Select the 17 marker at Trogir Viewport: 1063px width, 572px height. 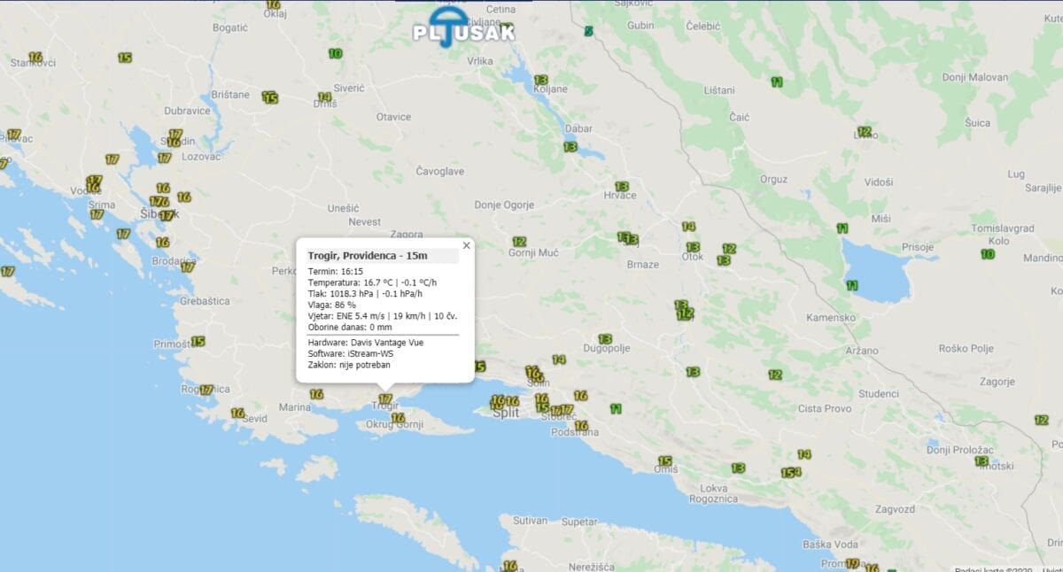click(384, 399)
